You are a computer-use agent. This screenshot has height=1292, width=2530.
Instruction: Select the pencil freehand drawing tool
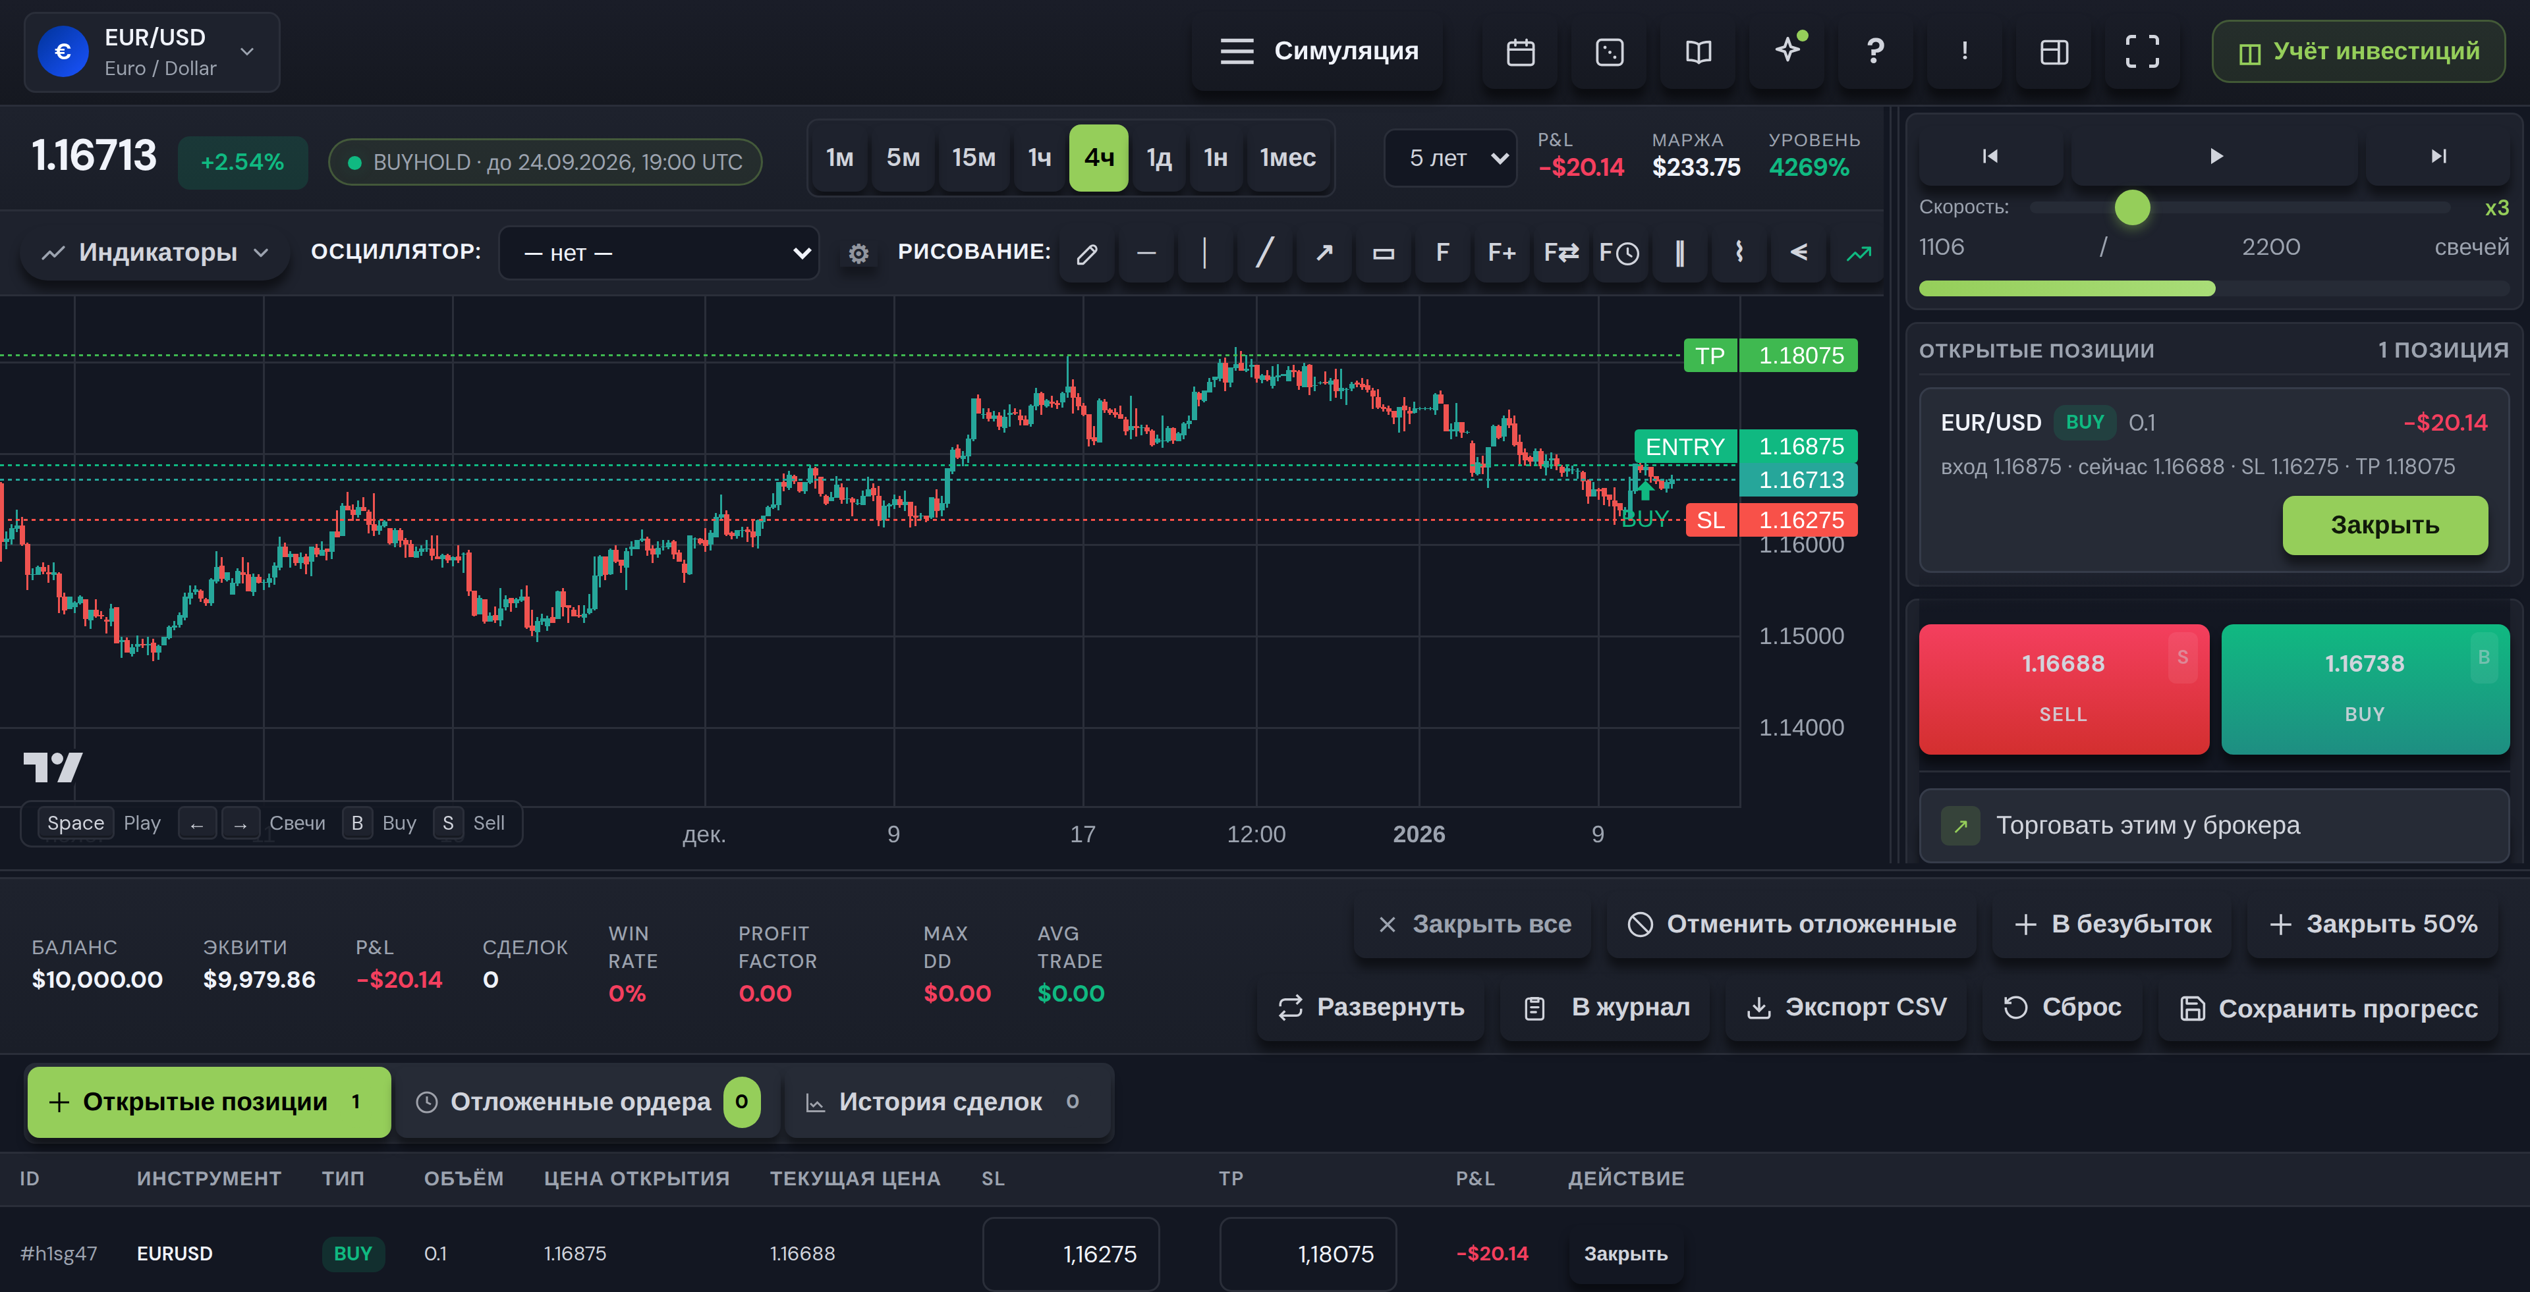pos(1086,254)
